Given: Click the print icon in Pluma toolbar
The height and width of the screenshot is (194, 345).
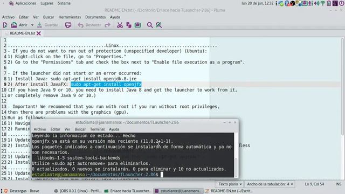Looking at the screenshot, I should (x=68, y=25).
